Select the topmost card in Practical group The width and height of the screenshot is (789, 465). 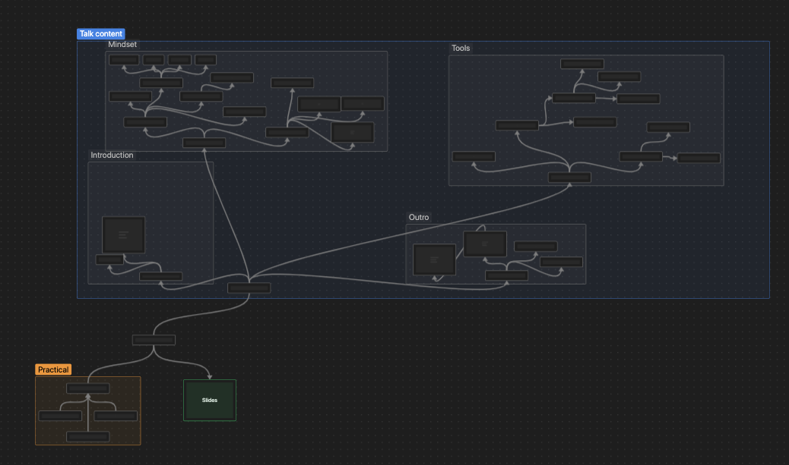pos(88,388)
